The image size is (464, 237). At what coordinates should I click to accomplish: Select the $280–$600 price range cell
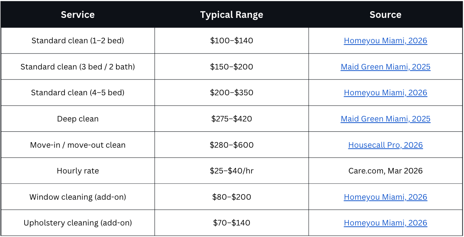click(232, 145)
